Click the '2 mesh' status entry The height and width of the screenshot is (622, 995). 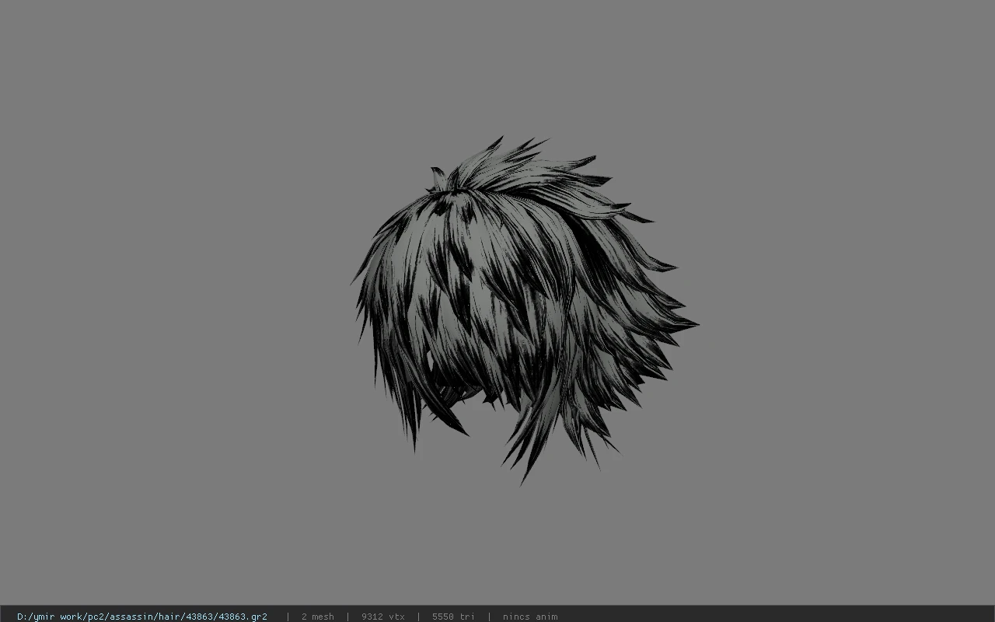click(318, 617)
